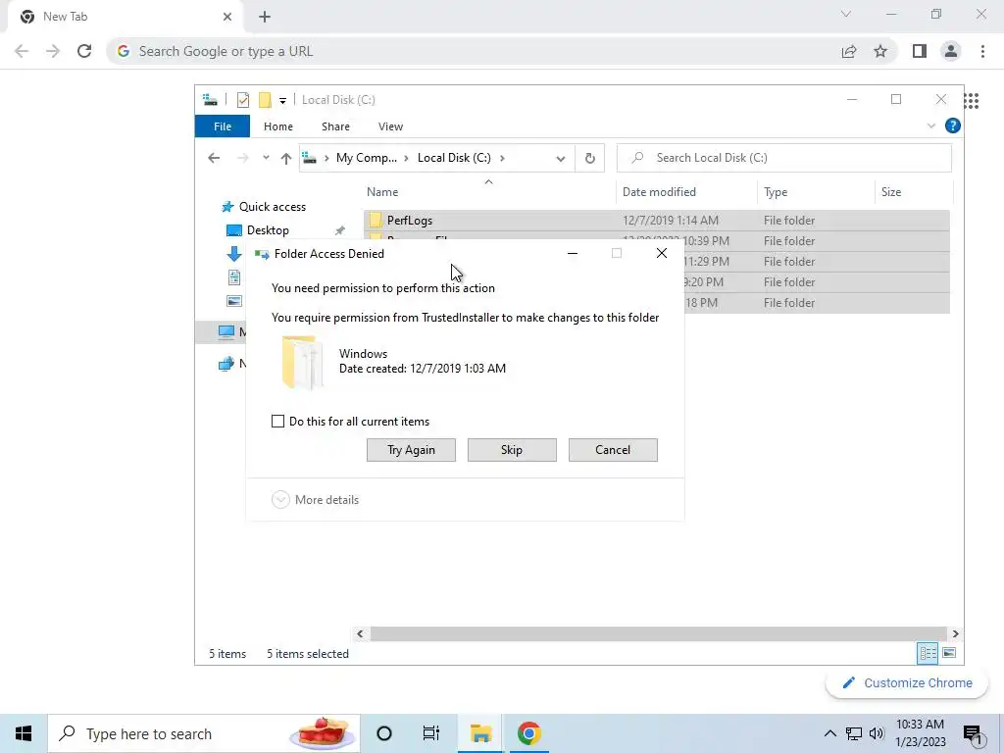The height and width of the screenshot is (753, 1004).
Task: Click the horizontal scrollbar track
Action: tap(658, 634)
